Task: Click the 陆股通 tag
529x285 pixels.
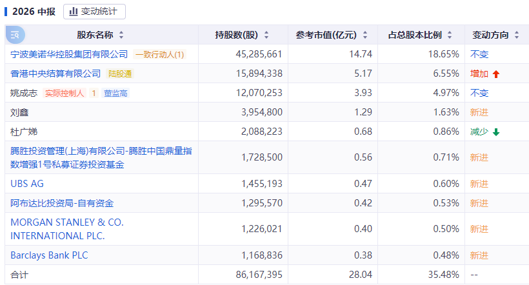Action: point(120,74)
